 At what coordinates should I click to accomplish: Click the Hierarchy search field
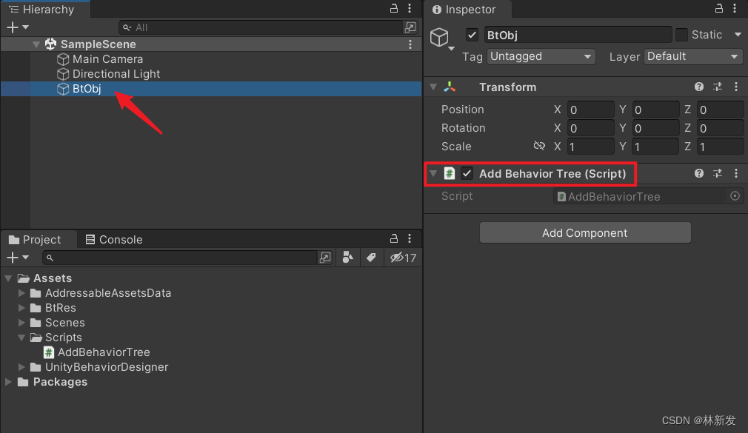[261, 27]
